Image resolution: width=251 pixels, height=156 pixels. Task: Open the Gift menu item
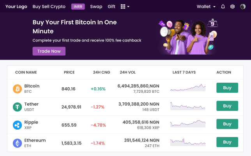point(111,7)
